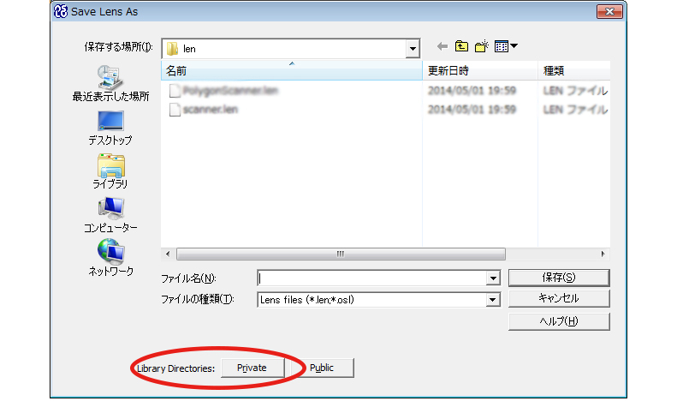Open the Public library directory
This screenshot has width=677, height=401.
point(322,368)
